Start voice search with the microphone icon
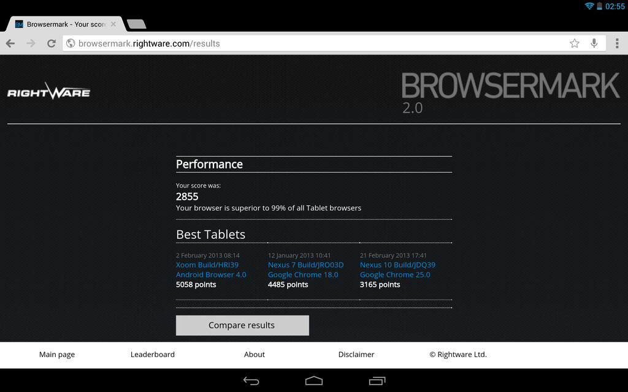628x392 pixels. pyautogui.click(x=594, y=43)
